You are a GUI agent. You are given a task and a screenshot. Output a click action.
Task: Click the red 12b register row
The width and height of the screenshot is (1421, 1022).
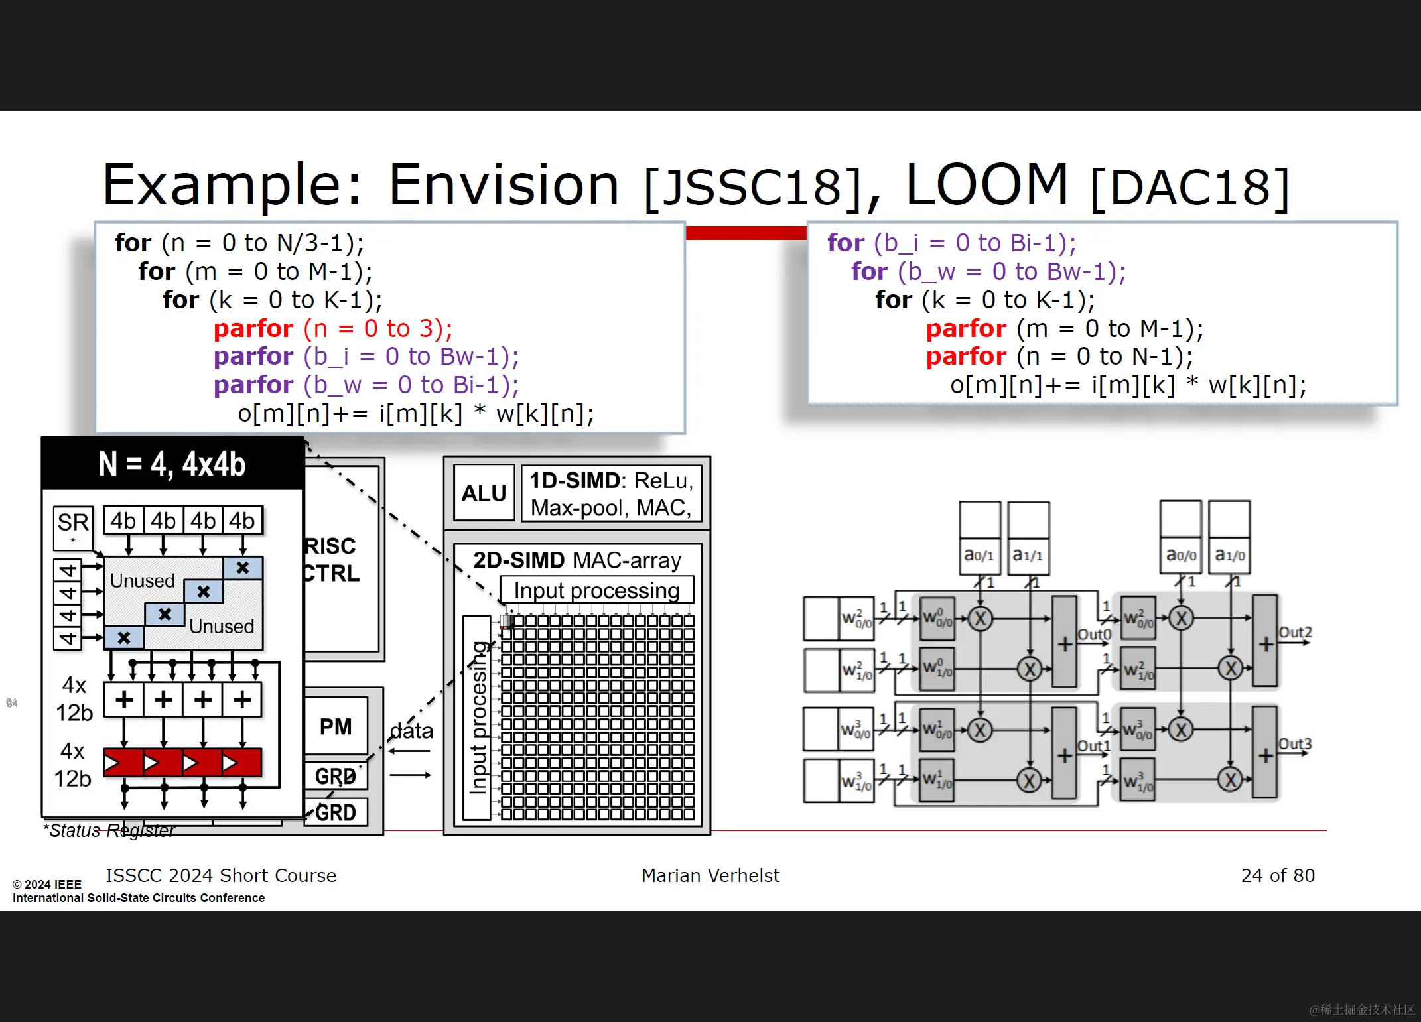click(182, 763)
